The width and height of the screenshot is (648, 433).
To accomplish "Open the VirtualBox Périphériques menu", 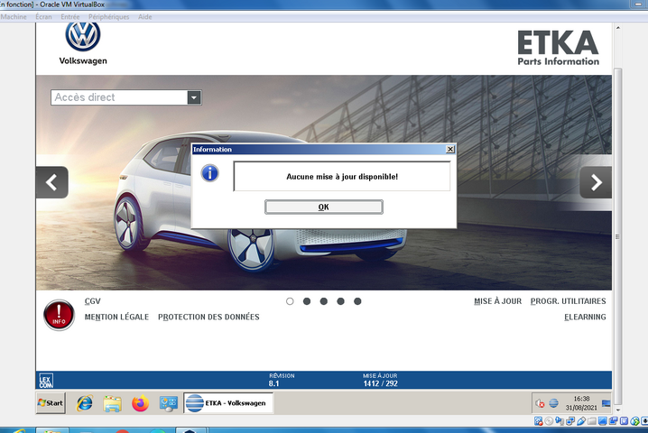I will pyautogui.click(x=108, y=17).
